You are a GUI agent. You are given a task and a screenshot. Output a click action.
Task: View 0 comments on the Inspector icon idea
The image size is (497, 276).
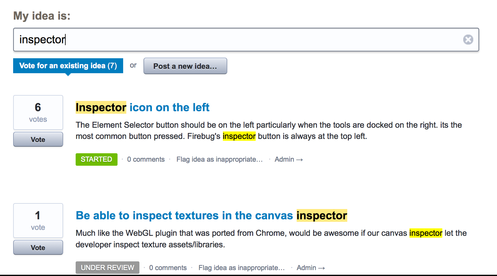[x=146, y=159]
